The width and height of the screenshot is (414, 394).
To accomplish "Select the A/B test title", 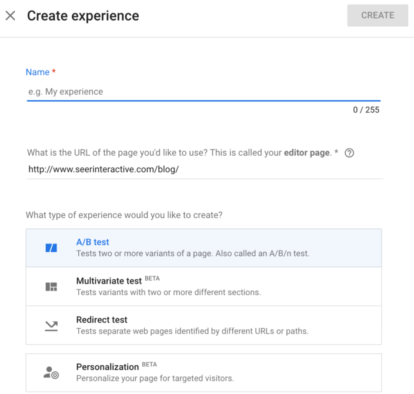I will [93, 242].
